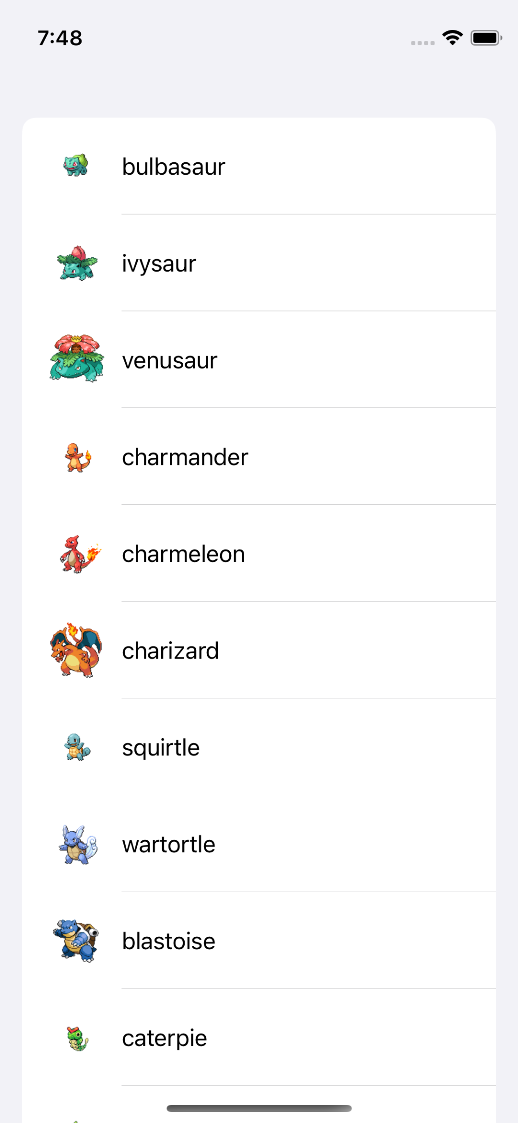
Task: Select the charmander name text
Action: click(x=185, y=457)
